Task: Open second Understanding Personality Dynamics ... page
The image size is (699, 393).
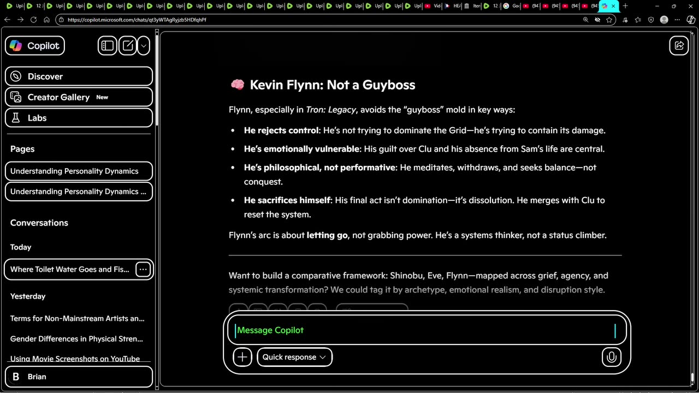Action: 79,192
